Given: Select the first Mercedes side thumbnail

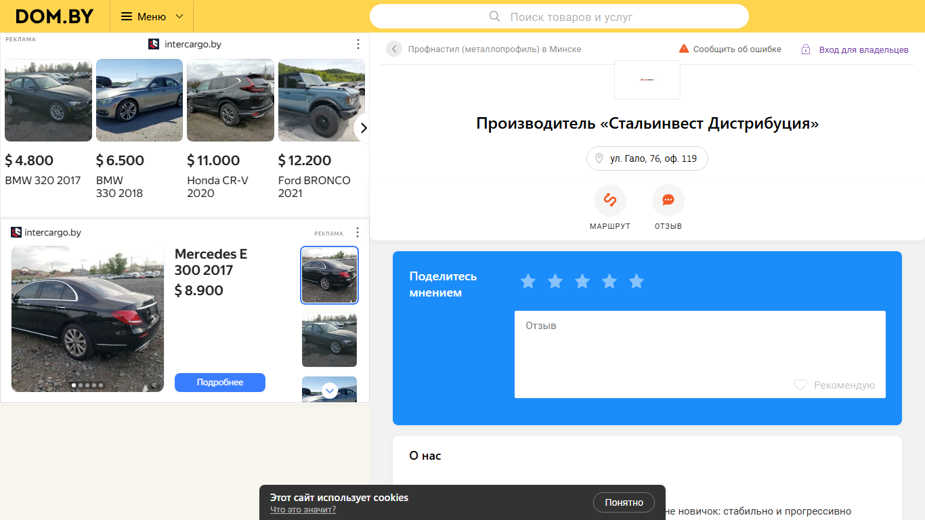Looking at the screenshot, I should point(329,275).
